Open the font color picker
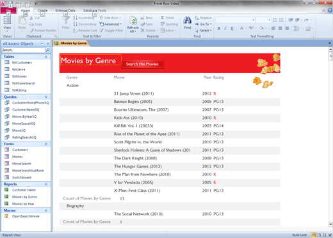The image size is (333, 238). [243, 28]
